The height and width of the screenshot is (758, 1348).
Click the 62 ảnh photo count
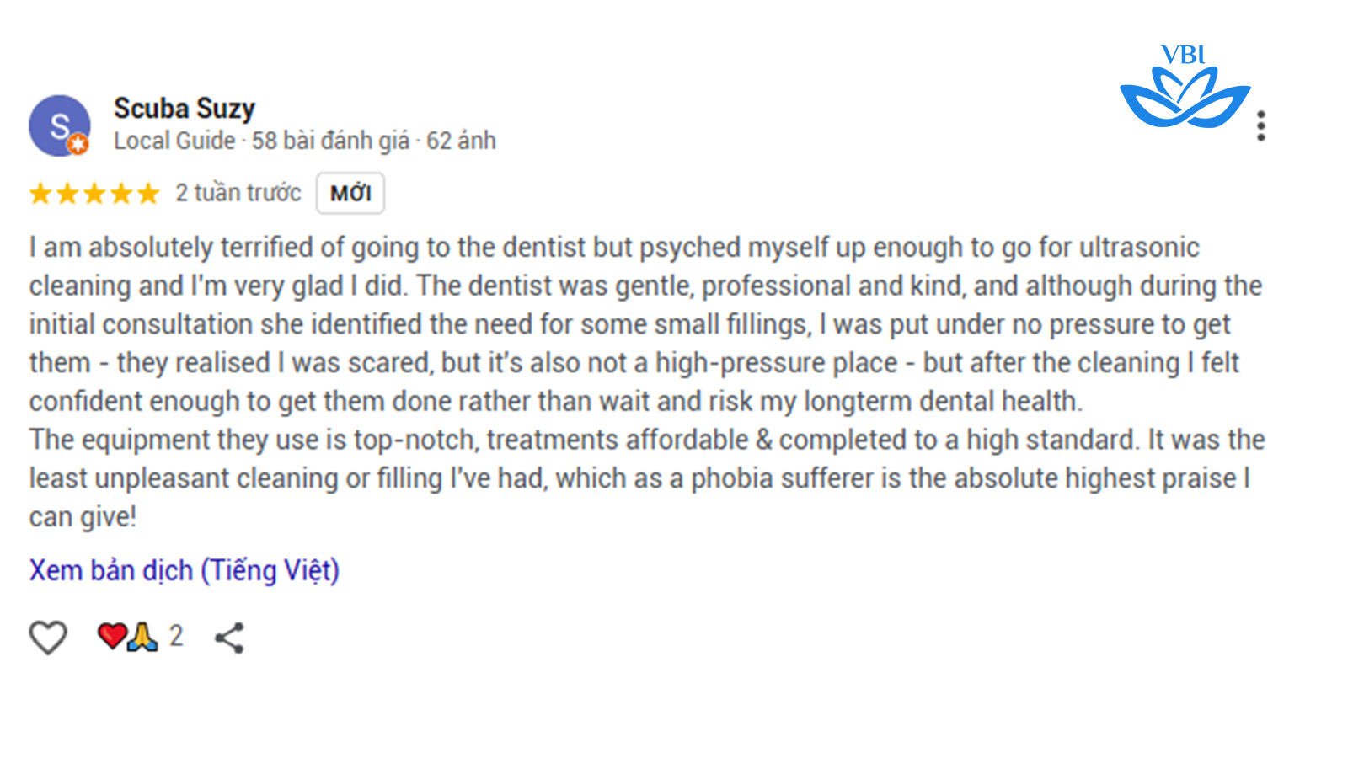(461, 141)
